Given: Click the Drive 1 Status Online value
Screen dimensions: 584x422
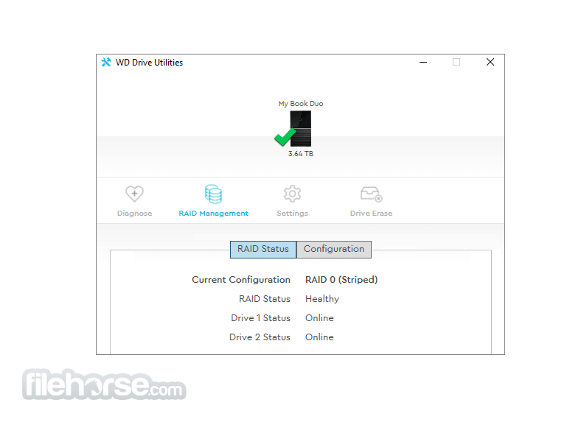Looking at the screenshot, I should click(319, 318).
